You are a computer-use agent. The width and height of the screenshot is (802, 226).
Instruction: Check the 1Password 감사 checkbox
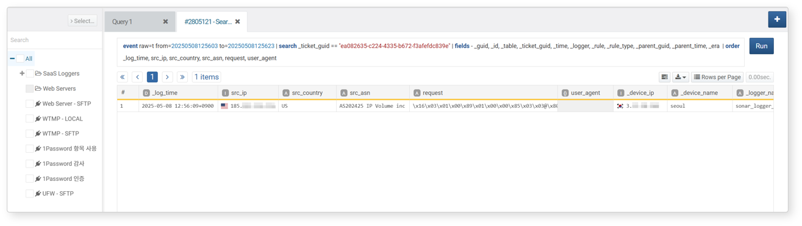[x=30, y=163]
